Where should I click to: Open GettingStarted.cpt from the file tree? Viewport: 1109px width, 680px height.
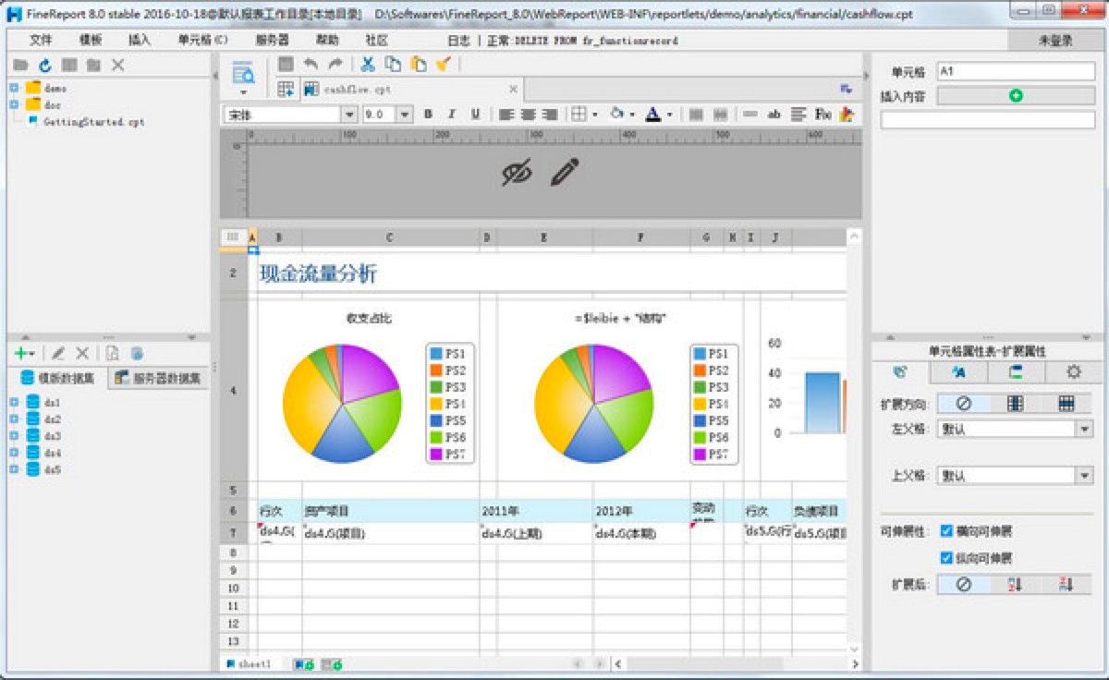[93, 121]
